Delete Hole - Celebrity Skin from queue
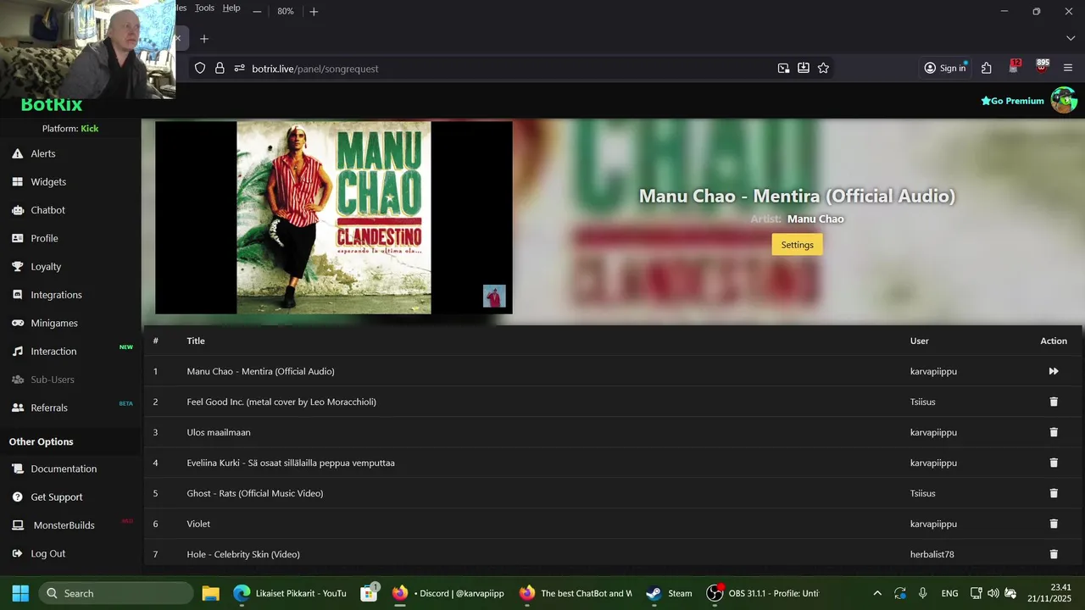Image resolution: width=1085 pixels, height=610 pixels. pos(1054,554)
